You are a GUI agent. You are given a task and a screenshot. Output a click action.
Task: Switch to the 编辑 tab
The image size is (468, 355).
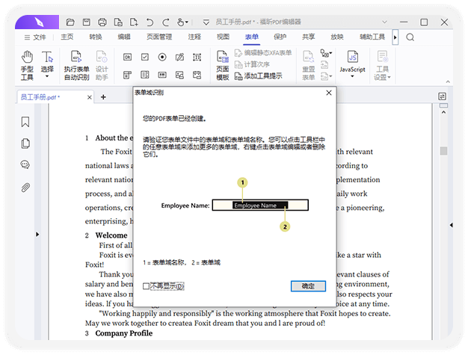pos(124,37)
